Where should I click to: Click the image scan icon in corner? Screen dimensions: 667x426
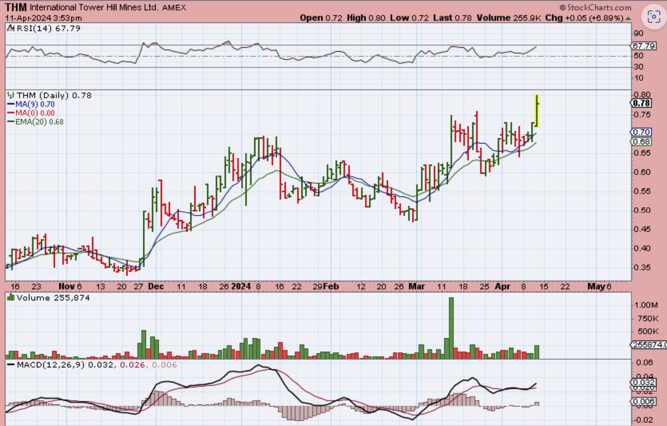coord(653,17)
